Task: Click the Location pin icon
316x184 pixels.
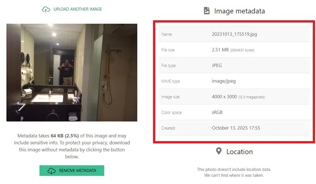Action: pyautogui.click(x=218, y=152)
